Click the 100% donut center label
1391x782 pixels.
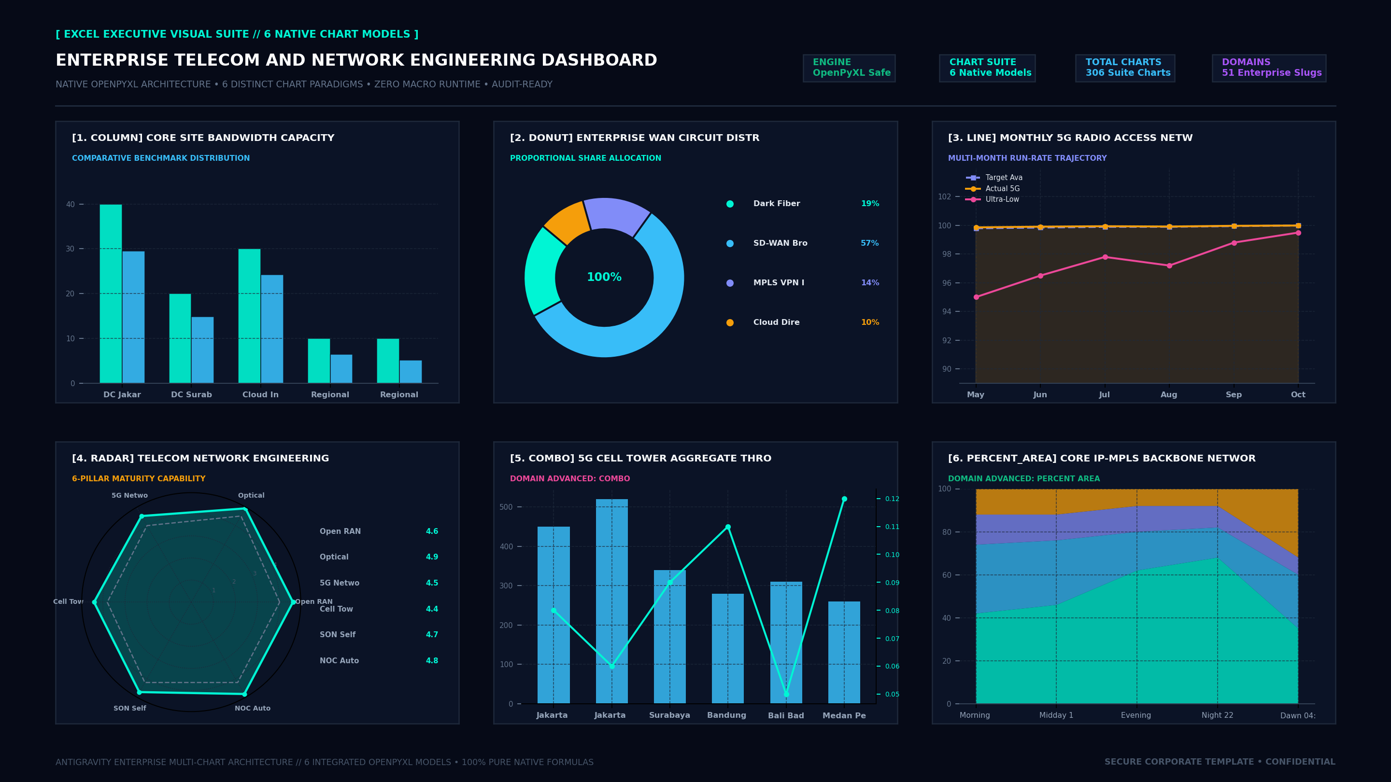tap(604, 278)
